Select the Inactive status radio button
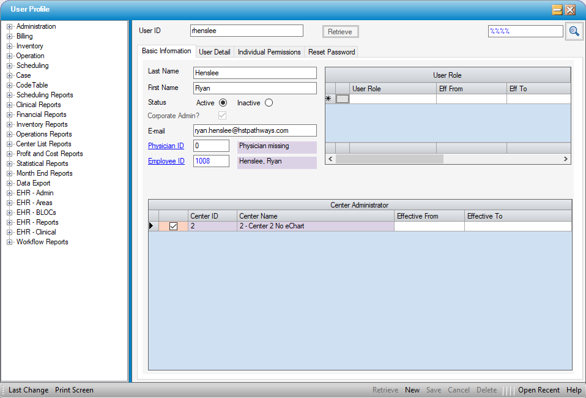This screenshot has height=398, width=586. pos(269,103)
